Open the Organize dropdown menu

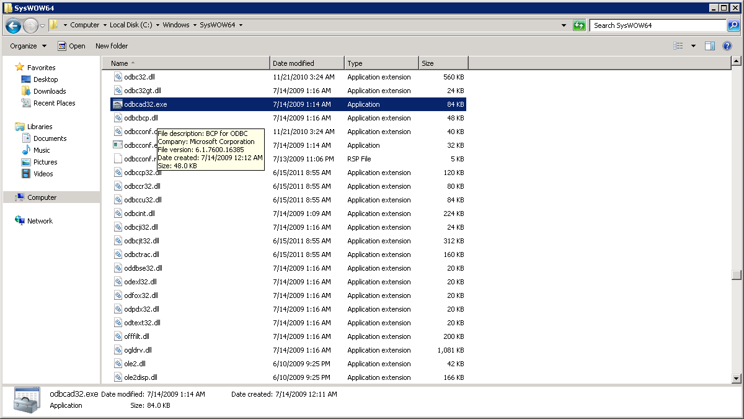[x=28, y=46]
